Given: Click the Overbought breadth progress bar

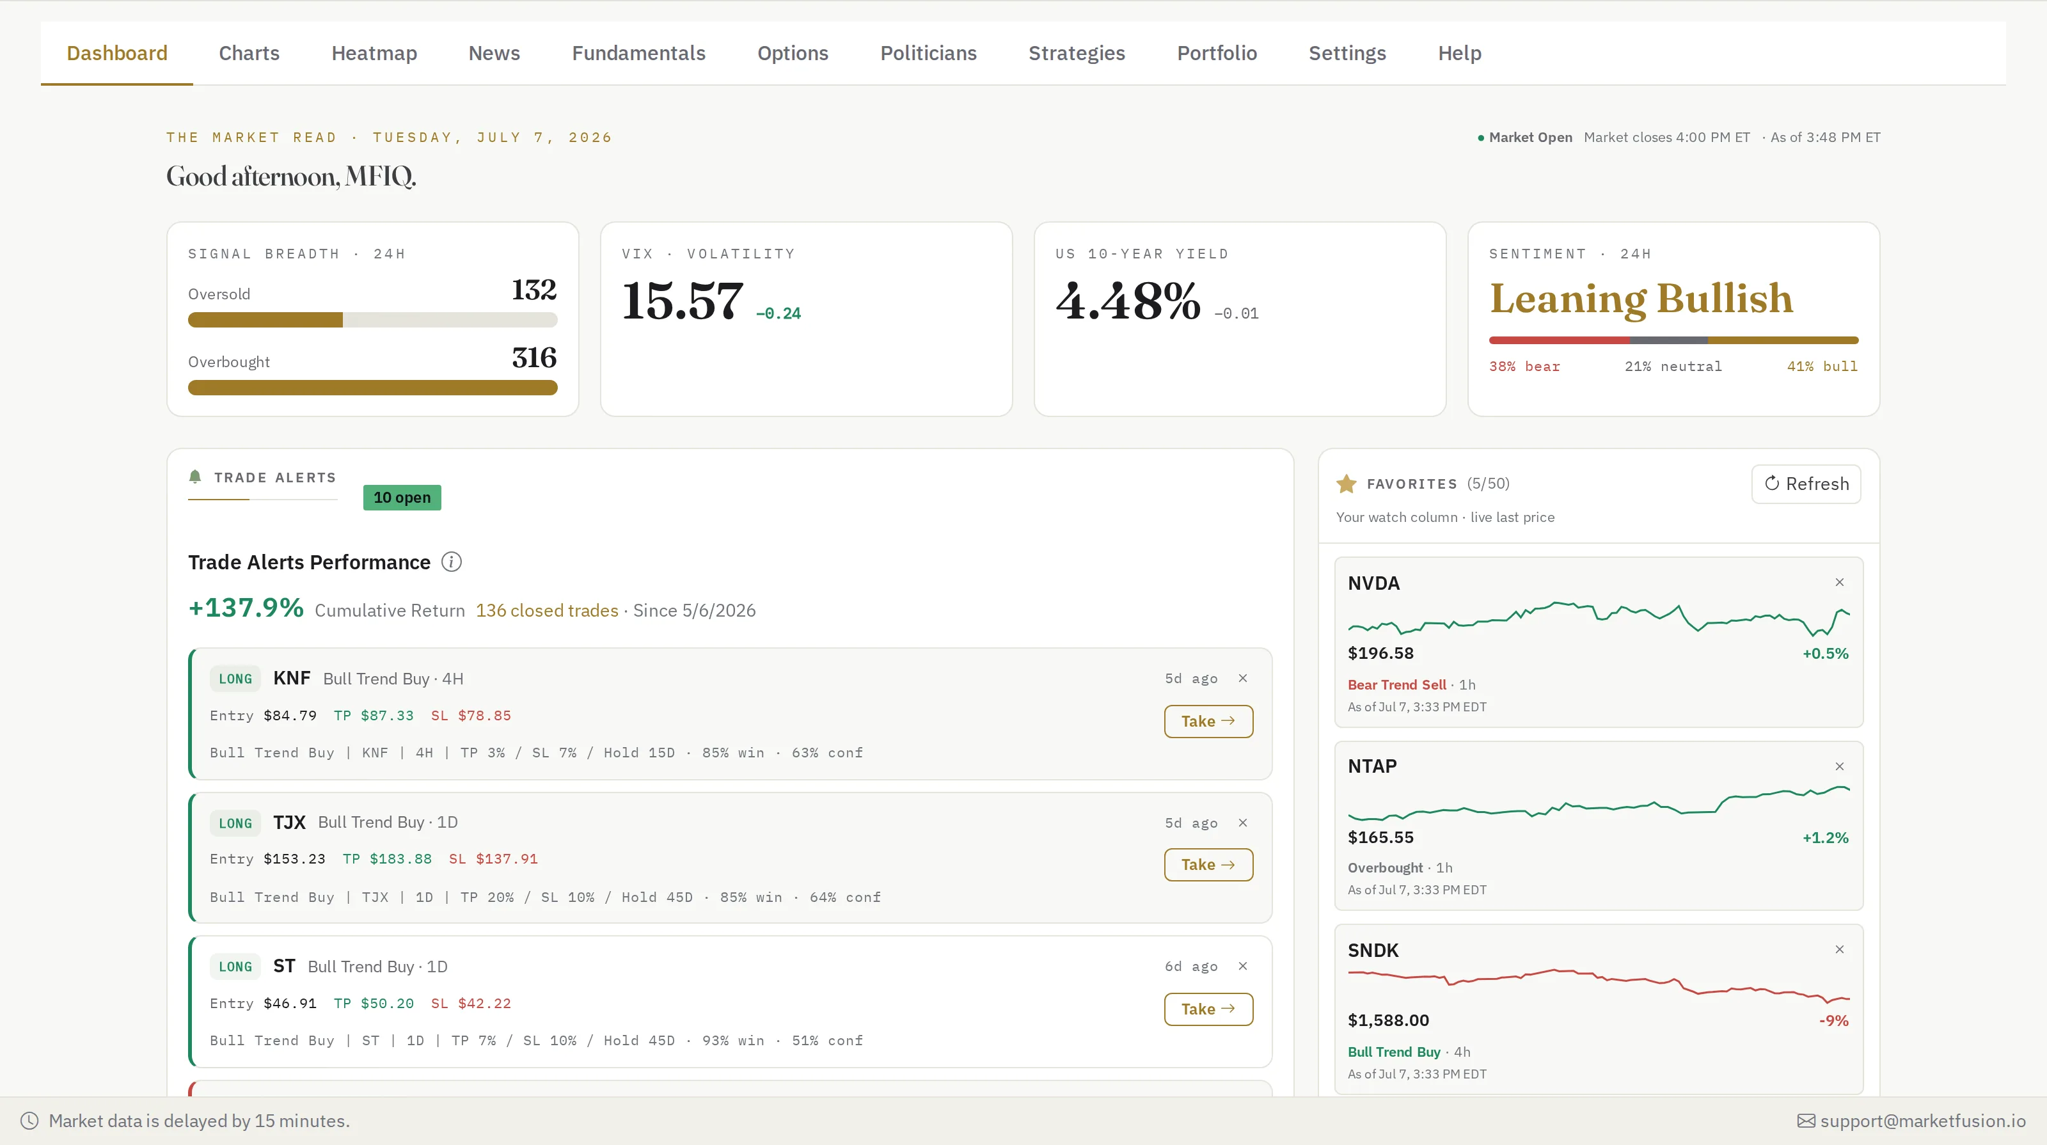Looking at the screenshot, I should [373, 388].
